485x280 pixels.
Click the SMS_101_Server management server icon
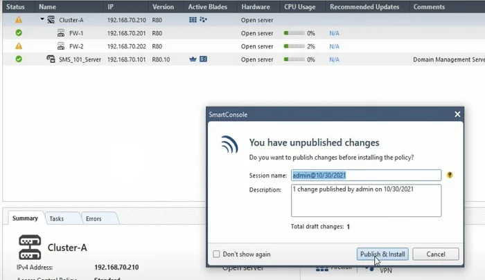click(x=51, y=59)
